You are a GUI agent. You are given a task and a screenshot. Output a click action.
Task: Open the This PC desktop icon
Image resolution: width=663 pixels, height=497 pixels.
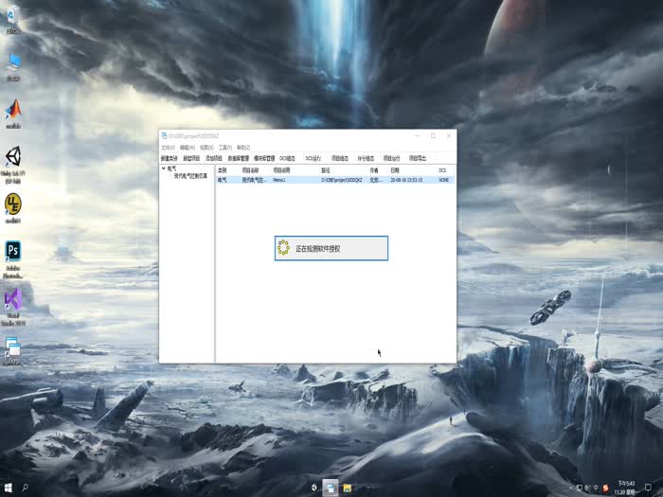13,63
